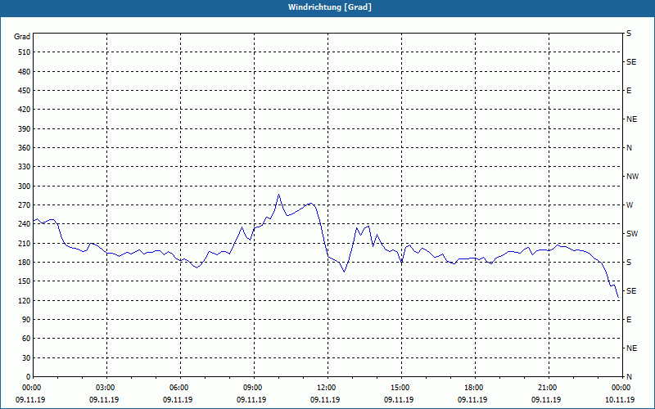This screenshot has height=409, width=655.
Task: Click the "390" y-axis label
Action: point(25,128)
